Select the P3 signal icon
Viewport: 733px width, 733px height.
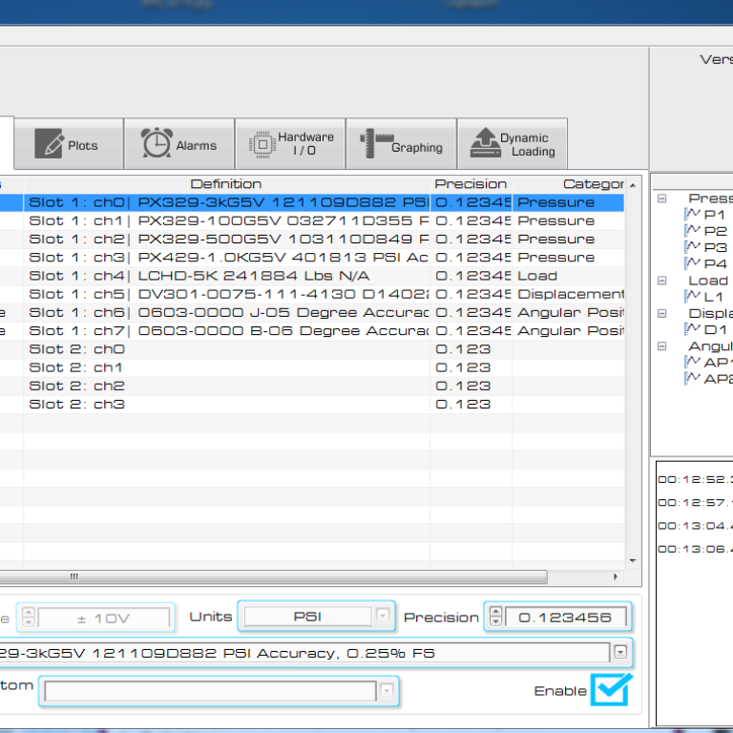point(692,247)
